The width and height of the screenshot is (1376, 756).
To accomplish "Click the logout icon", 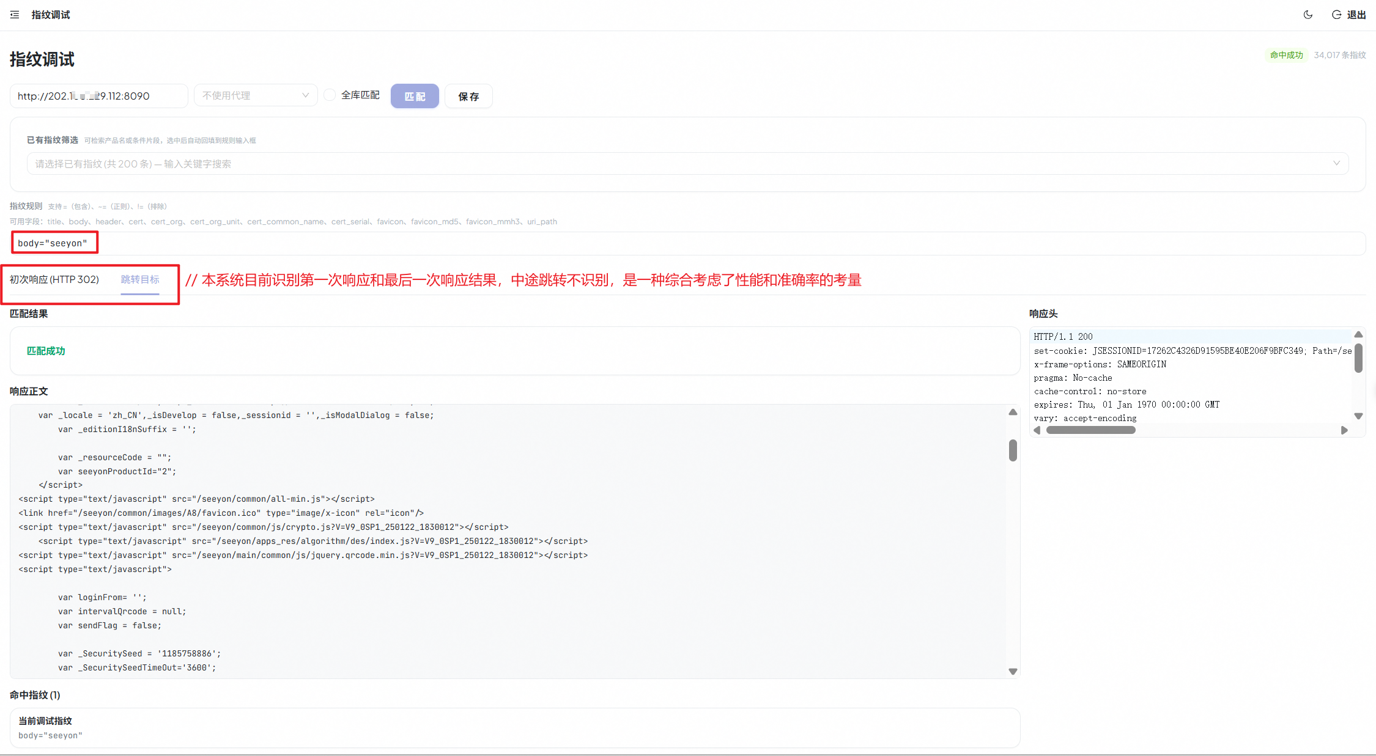I will tap(1336, 15).
